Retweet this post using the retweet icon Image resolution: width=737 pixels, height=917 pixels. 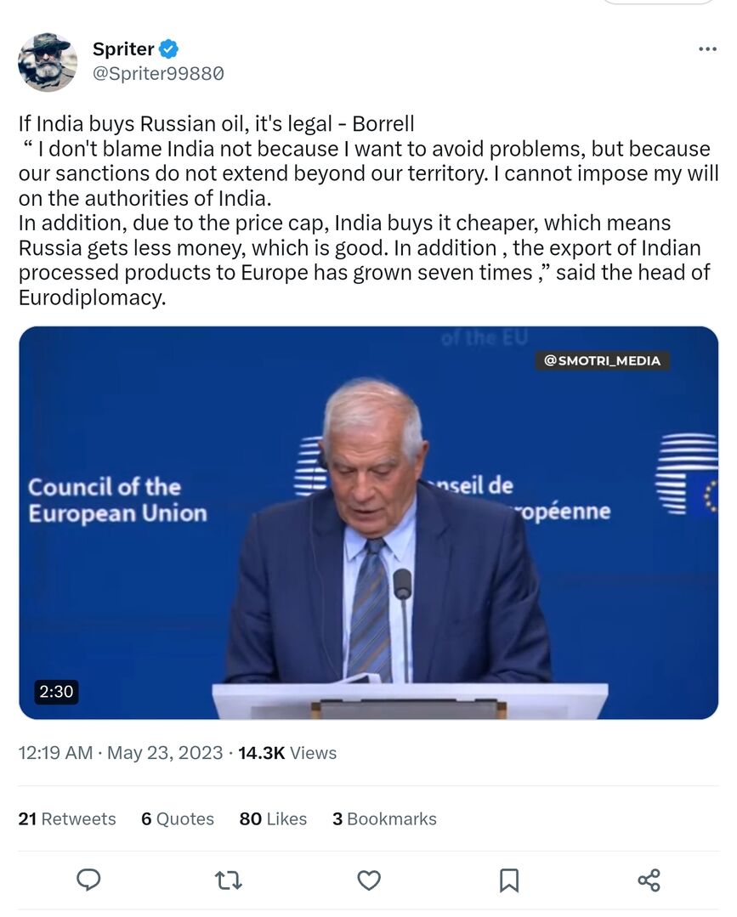coord(229,880)
